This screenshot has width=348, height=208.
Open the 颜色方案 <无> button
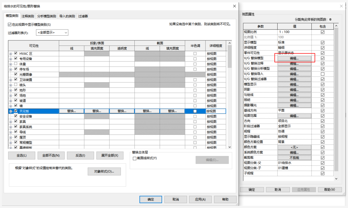tap(294, 147)
